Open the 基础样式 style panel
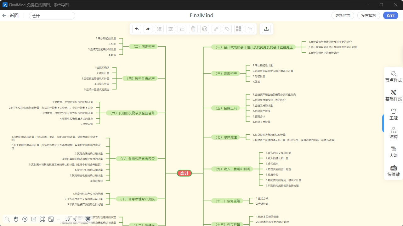Image resolution: width=403 pixels, height=226 pixels. click(x=393, y=95)
